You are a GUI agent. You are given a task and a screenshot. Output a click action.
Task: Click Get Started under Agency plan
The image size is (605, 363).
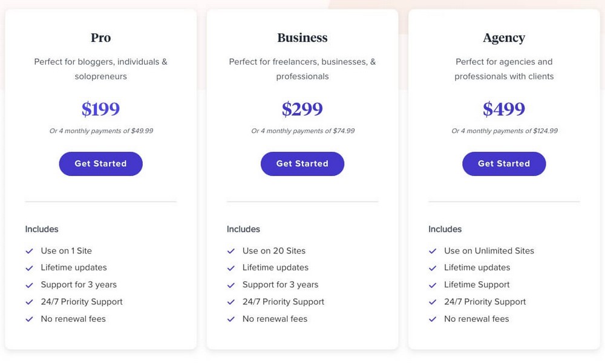504,163
